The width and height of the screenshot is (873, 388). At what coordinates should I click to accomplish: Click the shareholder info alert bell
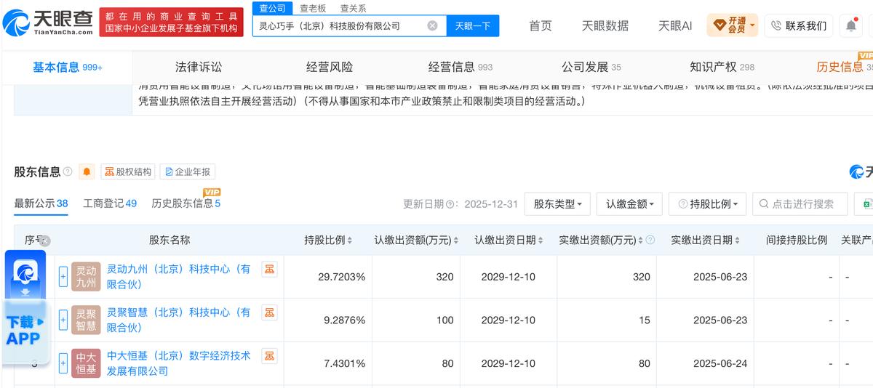[x=87, y=172]
